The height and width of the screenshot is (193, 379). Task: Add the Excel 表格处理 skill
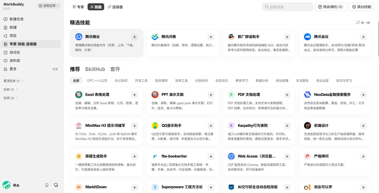135,95
